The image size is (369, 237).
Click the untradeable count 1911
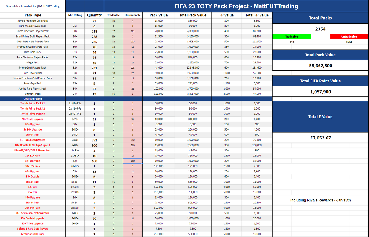(x=349, y=42)
